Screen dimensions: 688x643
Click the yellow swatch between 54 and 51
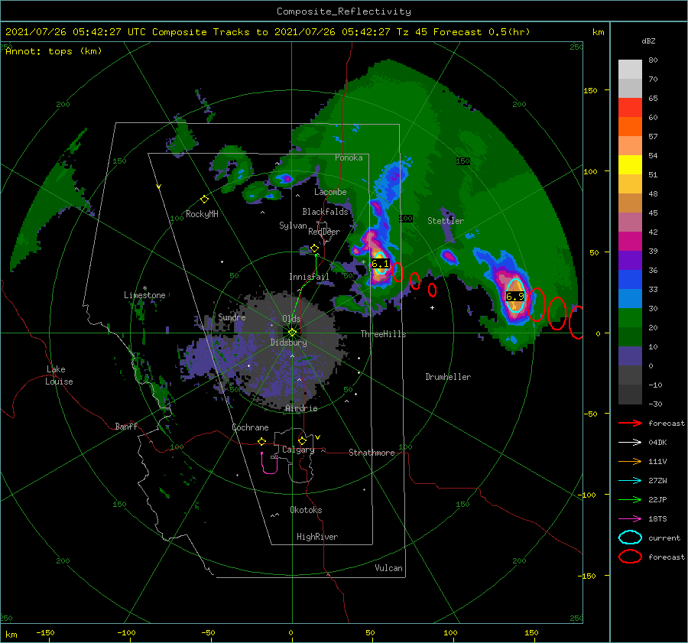point(630,165)
